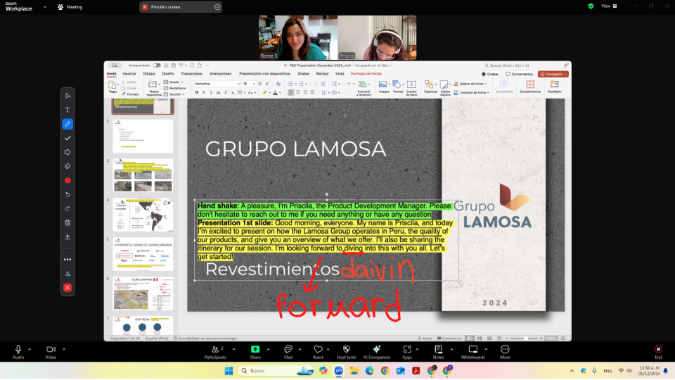The width and height of the screenshot is (675, 380).
Task: Clear annotations with the trash icon
Action: coord(67,223)
